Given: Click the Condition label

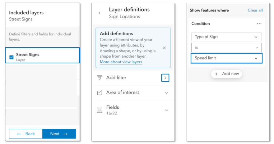Looking at the screenshot, I should (201, 24).
